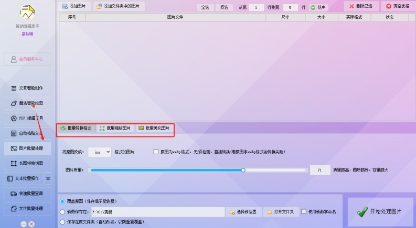
Task: Click the 状态 column header
Action: (390, 17)
